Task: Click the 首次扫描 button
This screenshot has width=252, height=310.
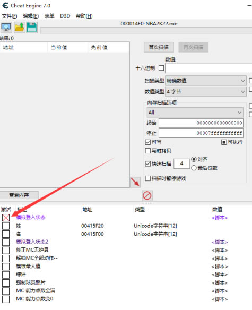Action: (159, 47)
